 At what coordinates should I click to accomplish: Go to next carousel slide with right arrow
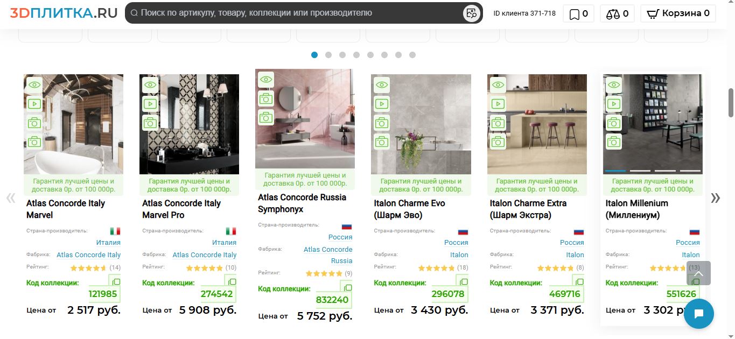click(715, 198)
